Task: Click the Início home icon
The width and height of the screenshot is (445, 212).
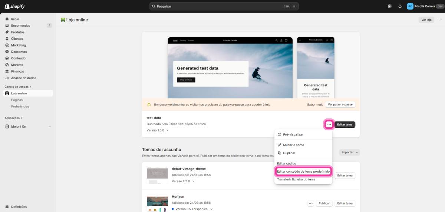Action: (7, 19)
